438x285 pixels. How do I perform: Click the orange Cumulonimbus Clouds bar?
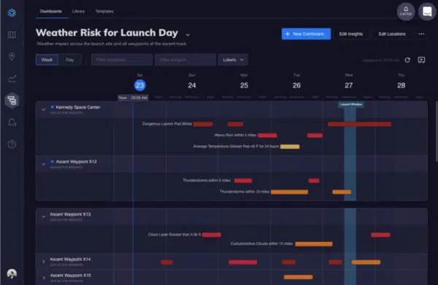[314, 244]
